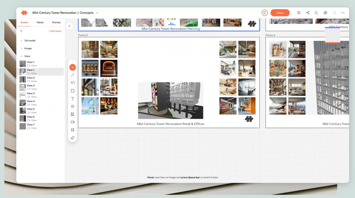Click the orange app logo in the header

(x=24, y=13)
